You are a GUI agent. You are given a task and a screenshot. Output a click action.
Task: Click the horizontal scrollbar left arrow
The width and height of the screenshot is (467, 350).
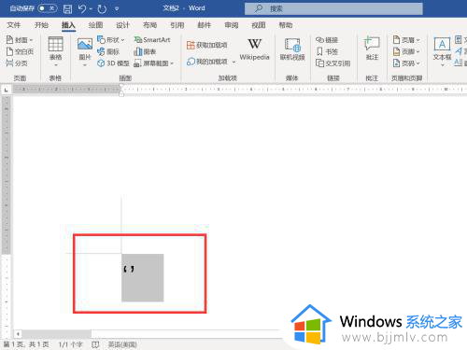pos(18,334)
